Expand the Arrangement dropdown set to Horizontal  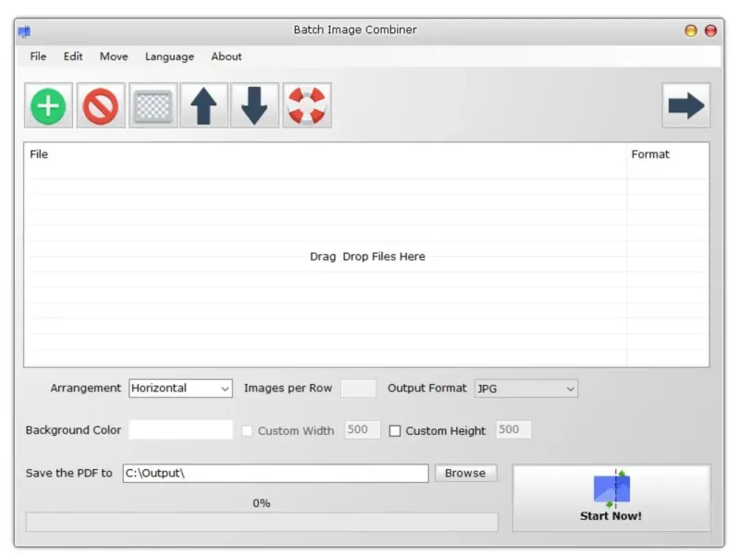coord(180,388)
